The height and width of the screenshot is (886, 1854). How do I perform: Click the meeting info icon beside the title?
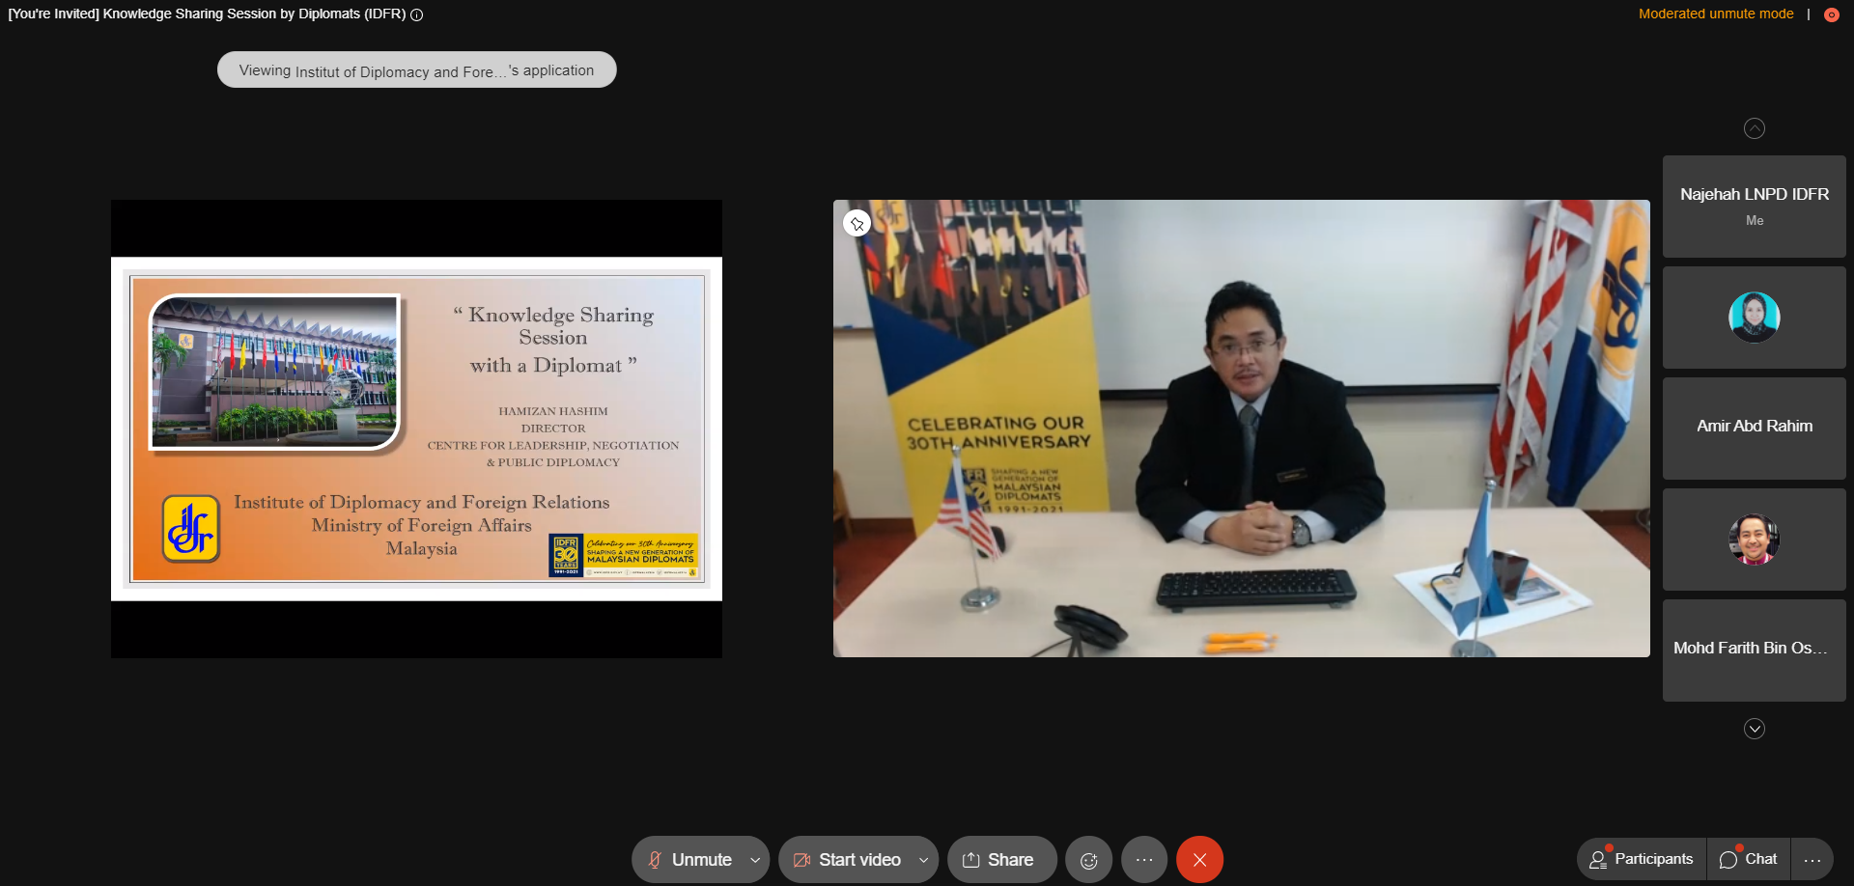417,14
